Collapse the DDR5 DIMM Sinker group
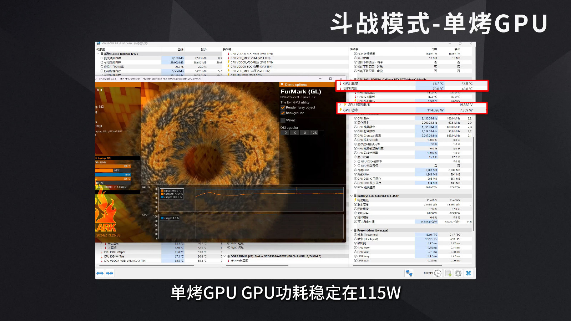 coord(224,256)
